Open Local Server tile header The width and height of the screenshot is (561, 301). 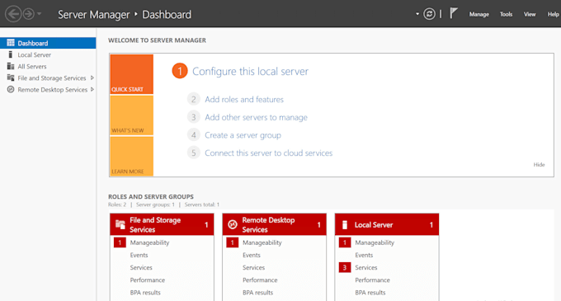pos(387,224)
